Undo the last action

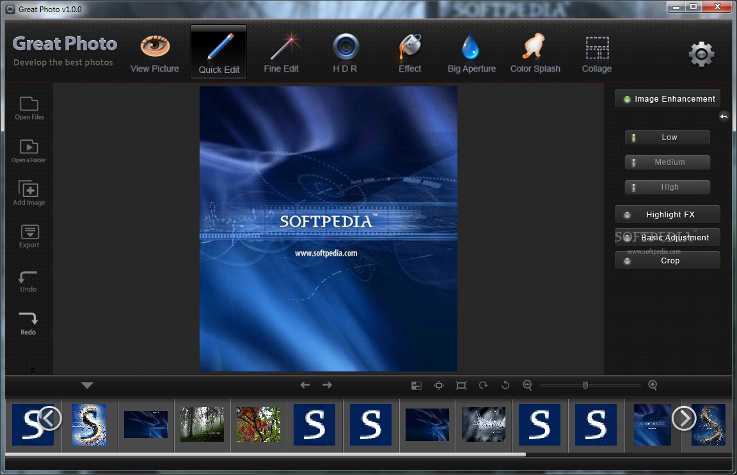coord(28,281)
